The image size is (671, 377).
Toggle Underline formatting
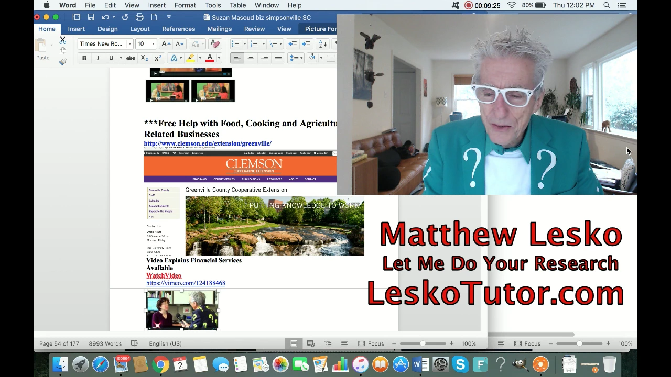(x=111, y=58)
